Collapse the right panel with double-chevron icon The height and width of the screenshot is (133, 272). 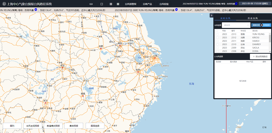tap(211, 15)
